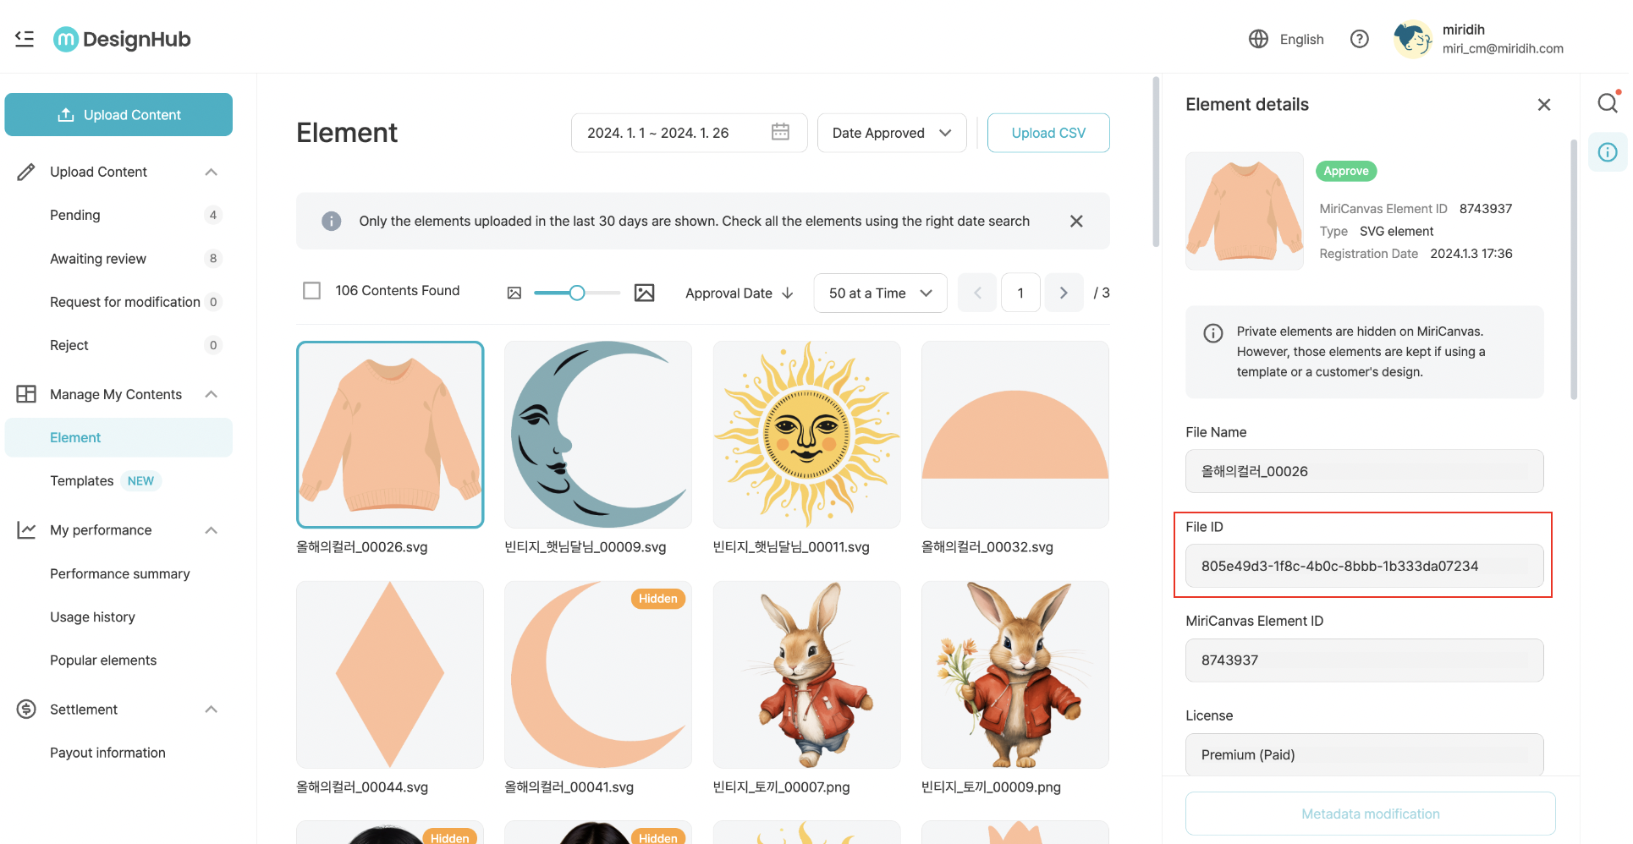
Task: Select the sun face element thumbnail
Action: pyautogui.click(x=806, y=435)
